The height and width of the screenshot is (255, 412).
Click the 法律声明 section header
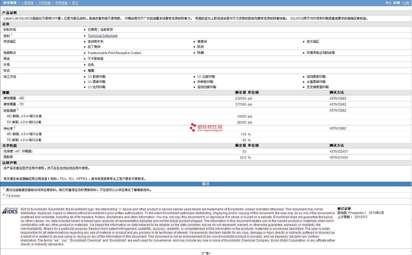tap(9, 163)
